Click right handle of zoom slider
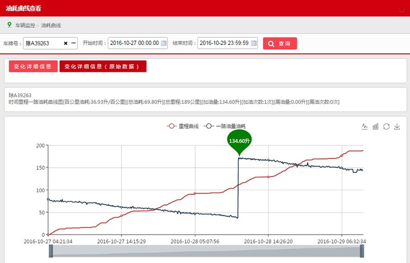The image size is (410, 263). point(362,251)
